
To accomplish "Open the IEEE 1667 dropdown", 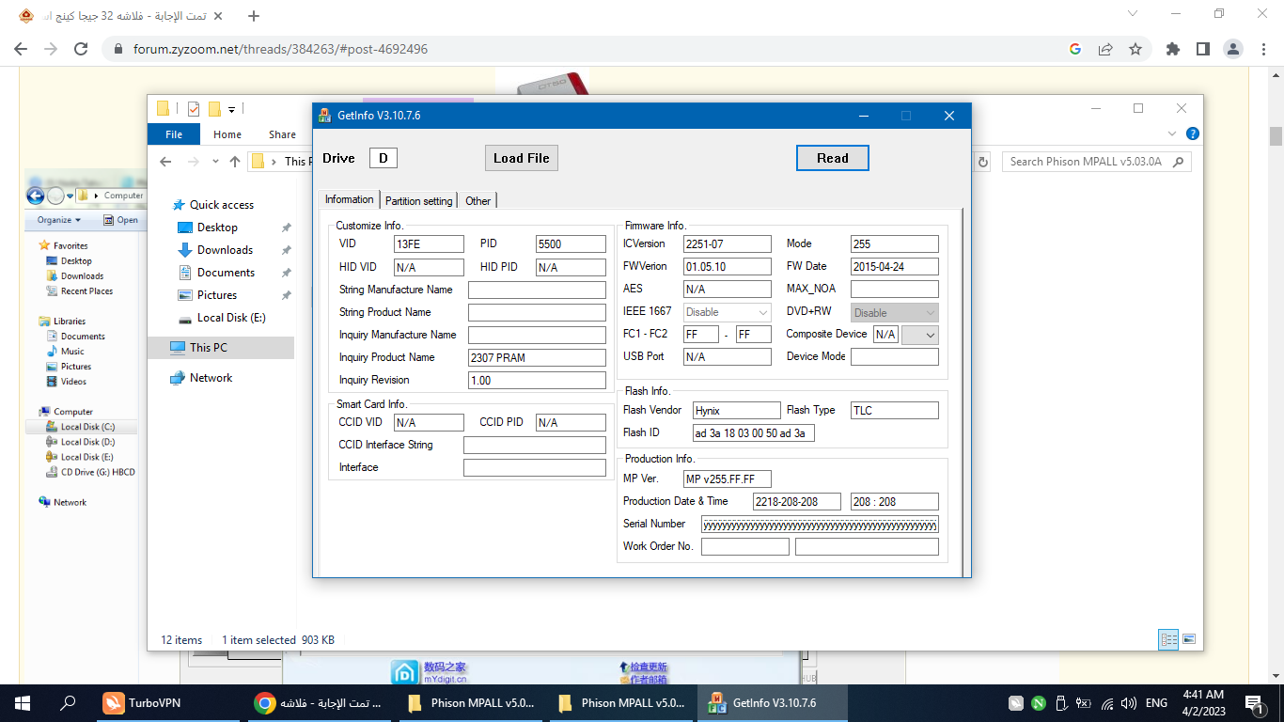I will pyautogui.click(x=728, y=312).
